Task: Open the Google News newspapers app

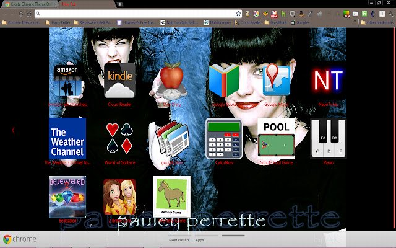Action: pyautogui.click(x=172, y=139)
